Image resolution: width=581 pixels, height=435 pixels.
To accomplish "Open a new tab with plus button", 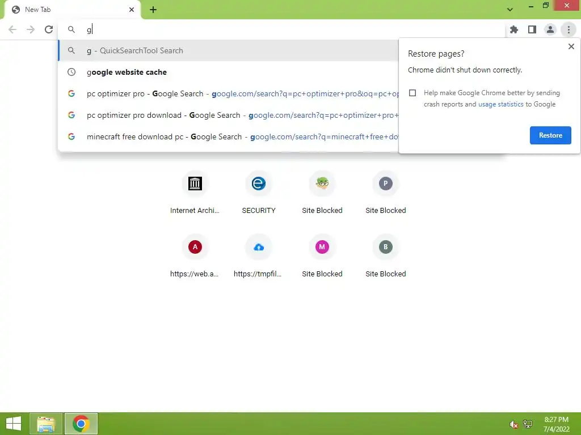I will pyautogui.click(x=153, y=10).
